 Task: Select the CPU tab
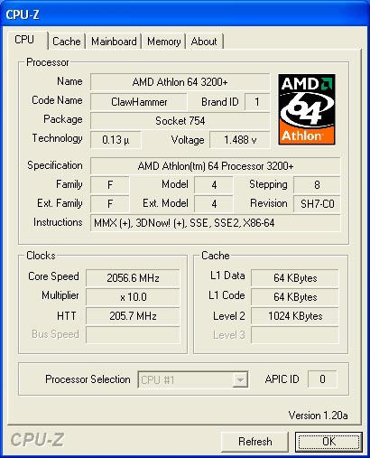(x=25, y=40)
